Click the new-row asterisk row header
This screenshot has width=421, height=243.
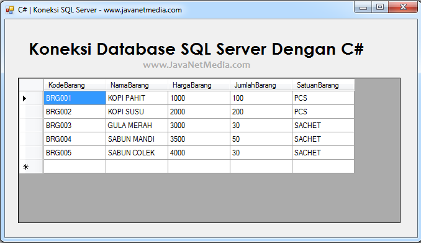tap(31, 167)
